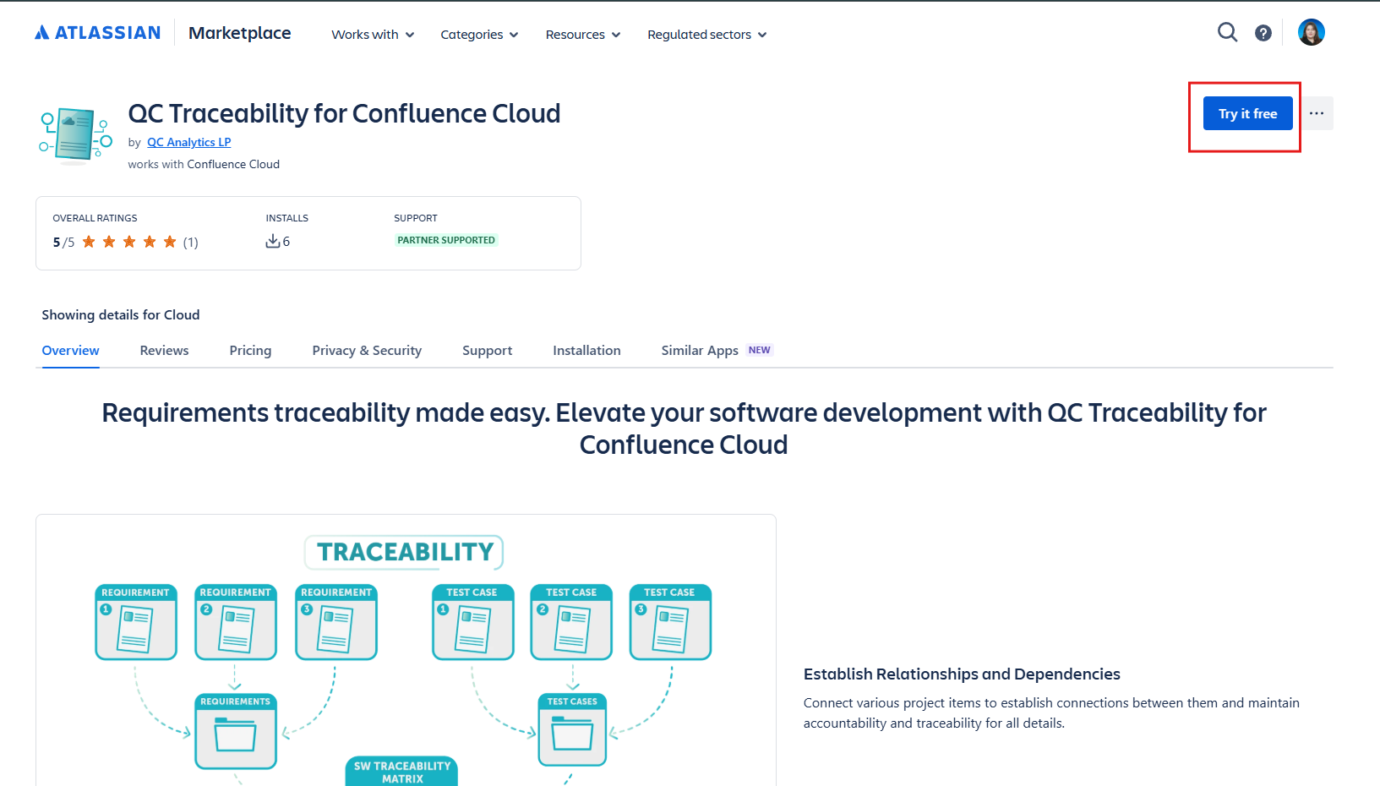Select the Overview tab
The width and height of the screenshot is (1380, 786).
click(x=70, y=350)
